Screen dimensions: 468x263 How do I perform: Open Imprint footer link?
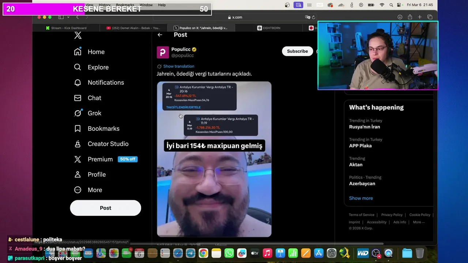tap(354, 222)
